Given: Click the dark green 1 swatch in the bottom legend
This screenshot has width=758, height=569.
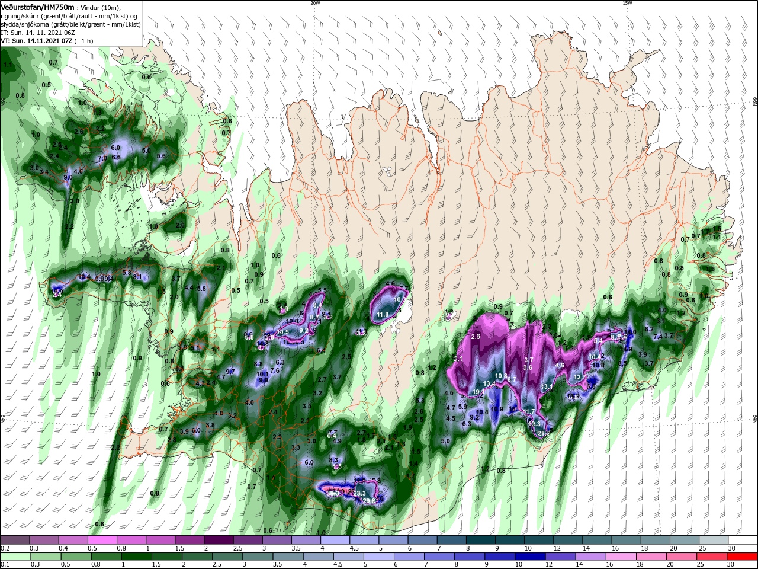Looking at the screenshot, I should pos(137,556).
